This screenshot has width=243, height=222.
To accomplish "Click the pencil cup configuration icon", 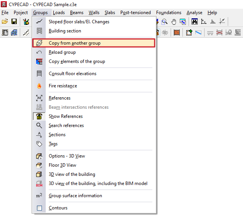I will [26, 22].
